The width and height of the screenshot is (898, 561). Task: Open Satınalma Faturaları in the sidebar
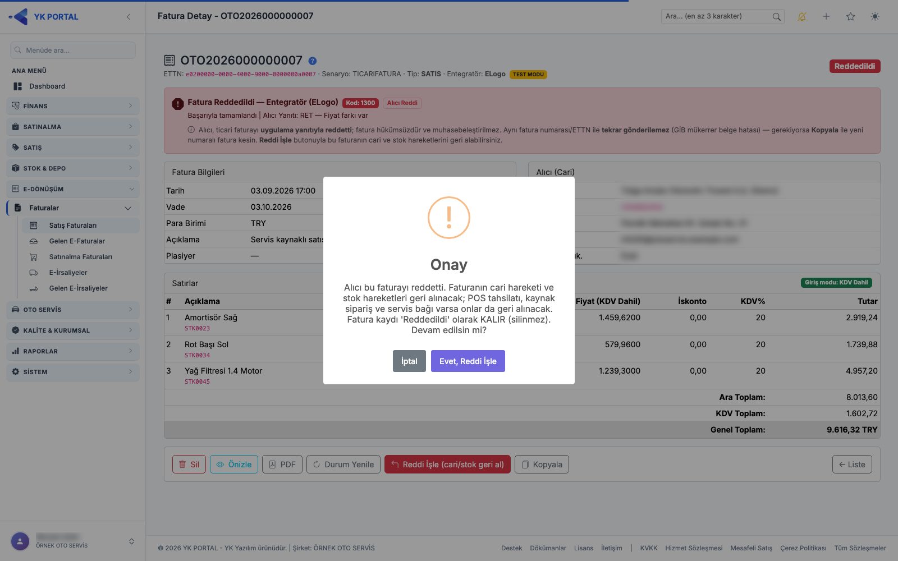81,257
